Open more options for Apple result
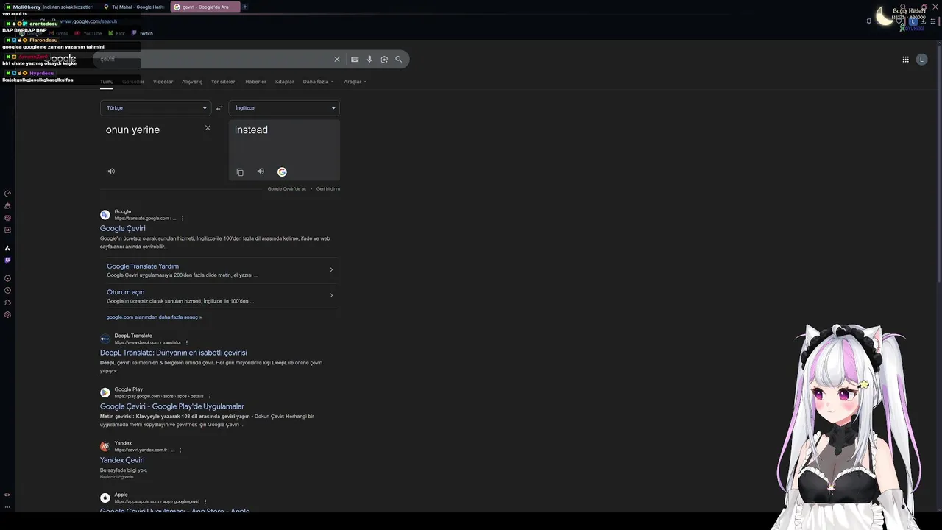942x530 pixels. click(x=205, y=501)
